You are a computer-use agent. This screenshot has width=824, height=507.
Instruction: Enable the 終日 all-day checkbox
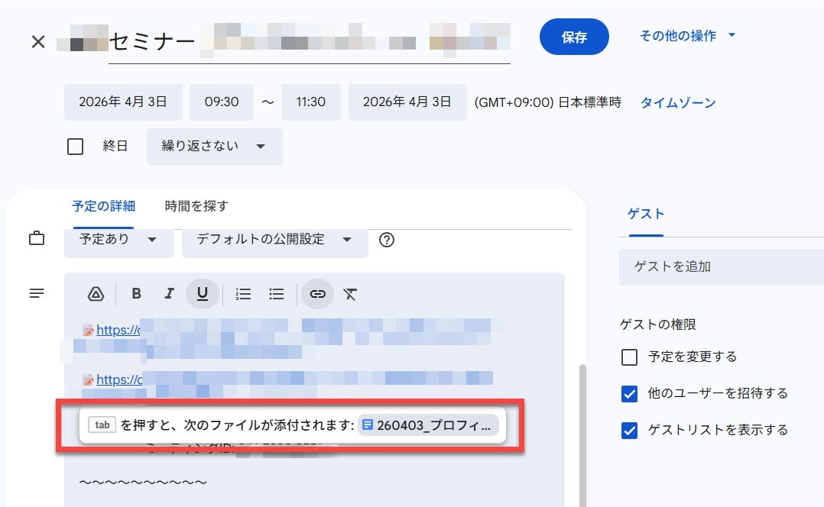click(75, 147)
